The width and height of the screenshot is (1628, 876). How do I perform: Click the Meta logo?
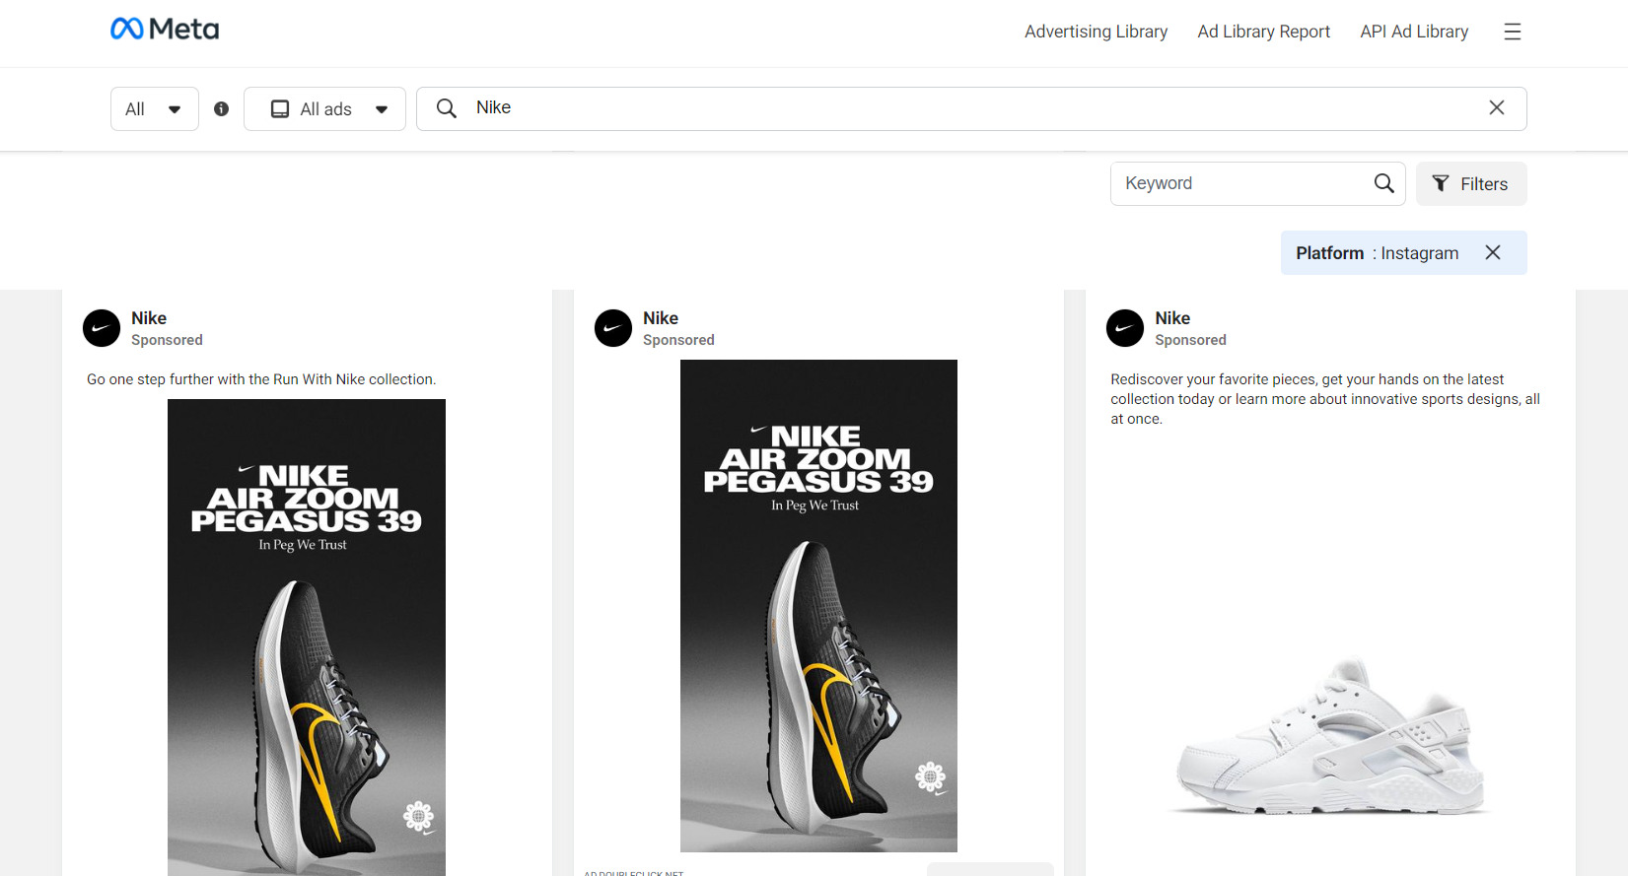165,30
